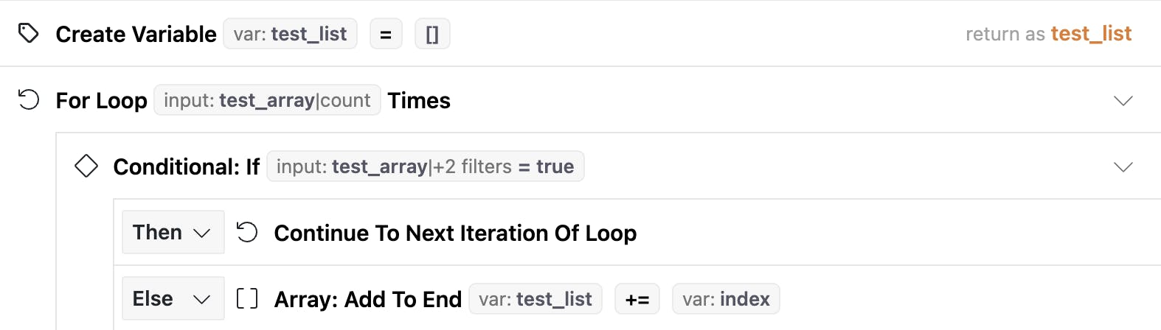Click the brackets icon beside Array: Add To End
1161x330 pixels.
tap(247, 298)
